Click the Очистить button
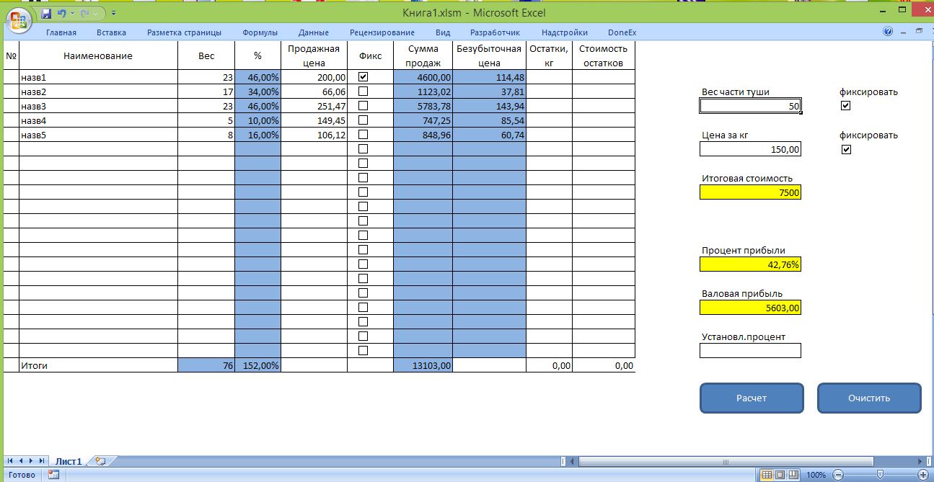 coord(869,398)
